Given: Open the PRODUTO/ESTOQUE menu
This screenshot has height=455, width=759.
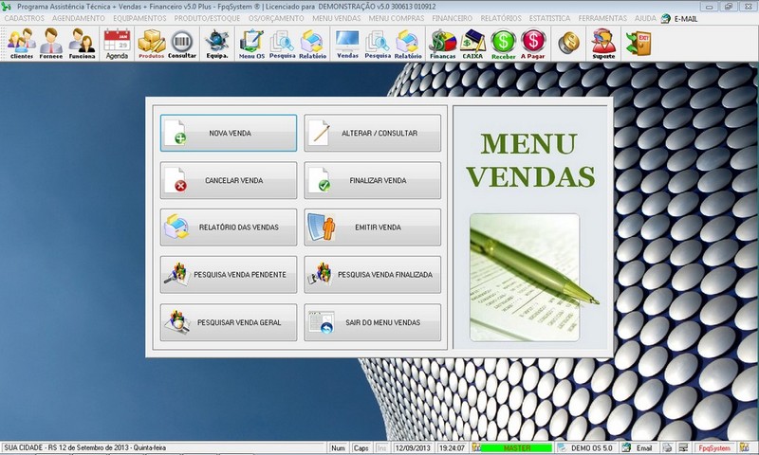Looking at the screenshot, I should (x=207, y=18).
